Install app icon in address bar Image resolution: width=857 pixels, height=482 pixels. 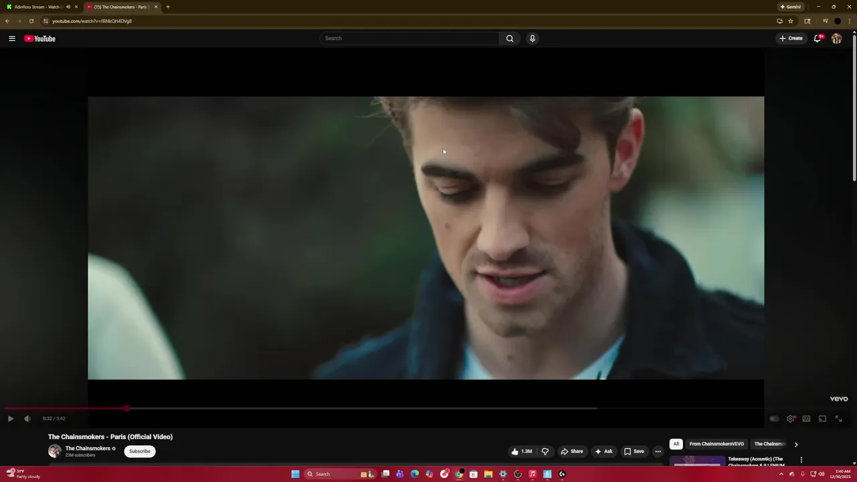coord(779,21)
